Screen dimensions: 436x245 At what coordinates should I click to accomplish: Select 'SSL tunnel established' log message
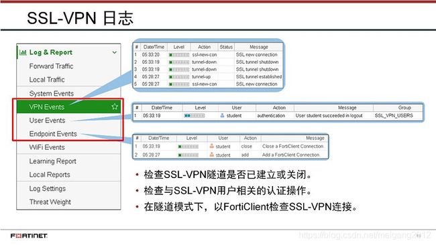click(259, 76)
